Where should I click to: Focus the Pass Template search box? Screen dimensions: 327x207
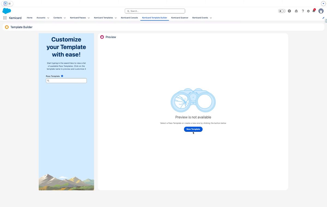pos(66,81)
